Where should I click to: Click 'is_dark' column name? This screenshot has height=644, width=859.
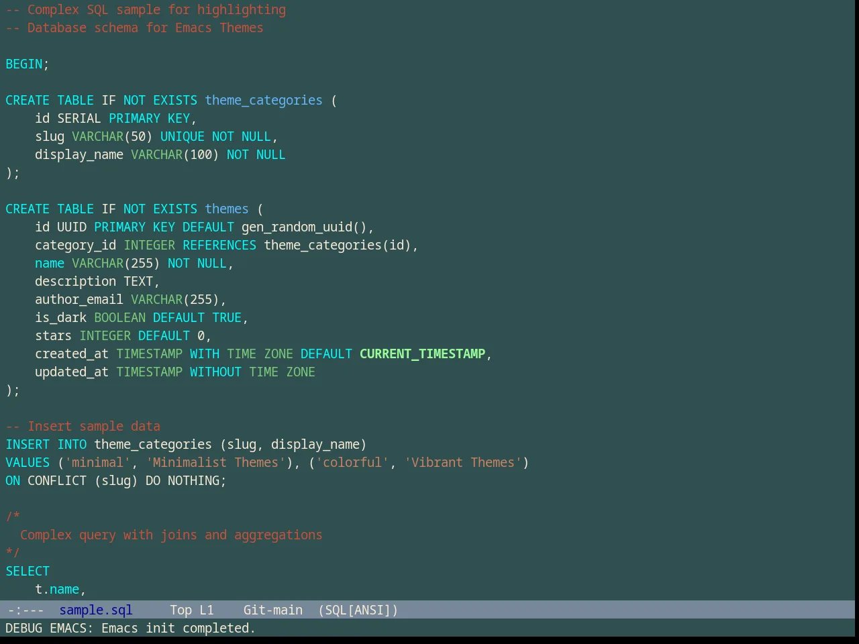(x=61, y=317)
